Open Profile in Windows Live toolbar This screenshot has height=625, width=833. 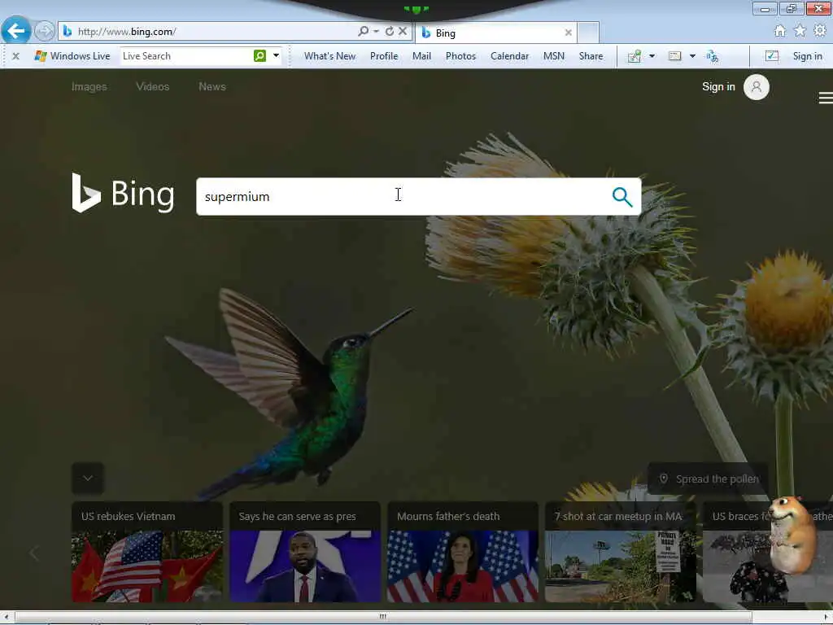click(x=384, y=56)
